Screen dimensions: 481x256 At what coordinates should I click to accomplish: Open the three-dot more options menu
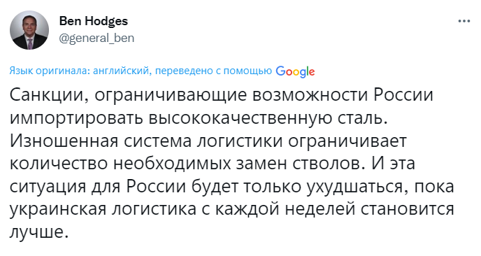pyautogui.click(x=464, y=21)
